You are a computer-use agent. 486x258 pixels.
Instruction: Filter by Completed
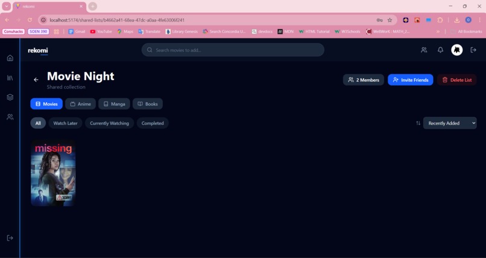[153, 123]
